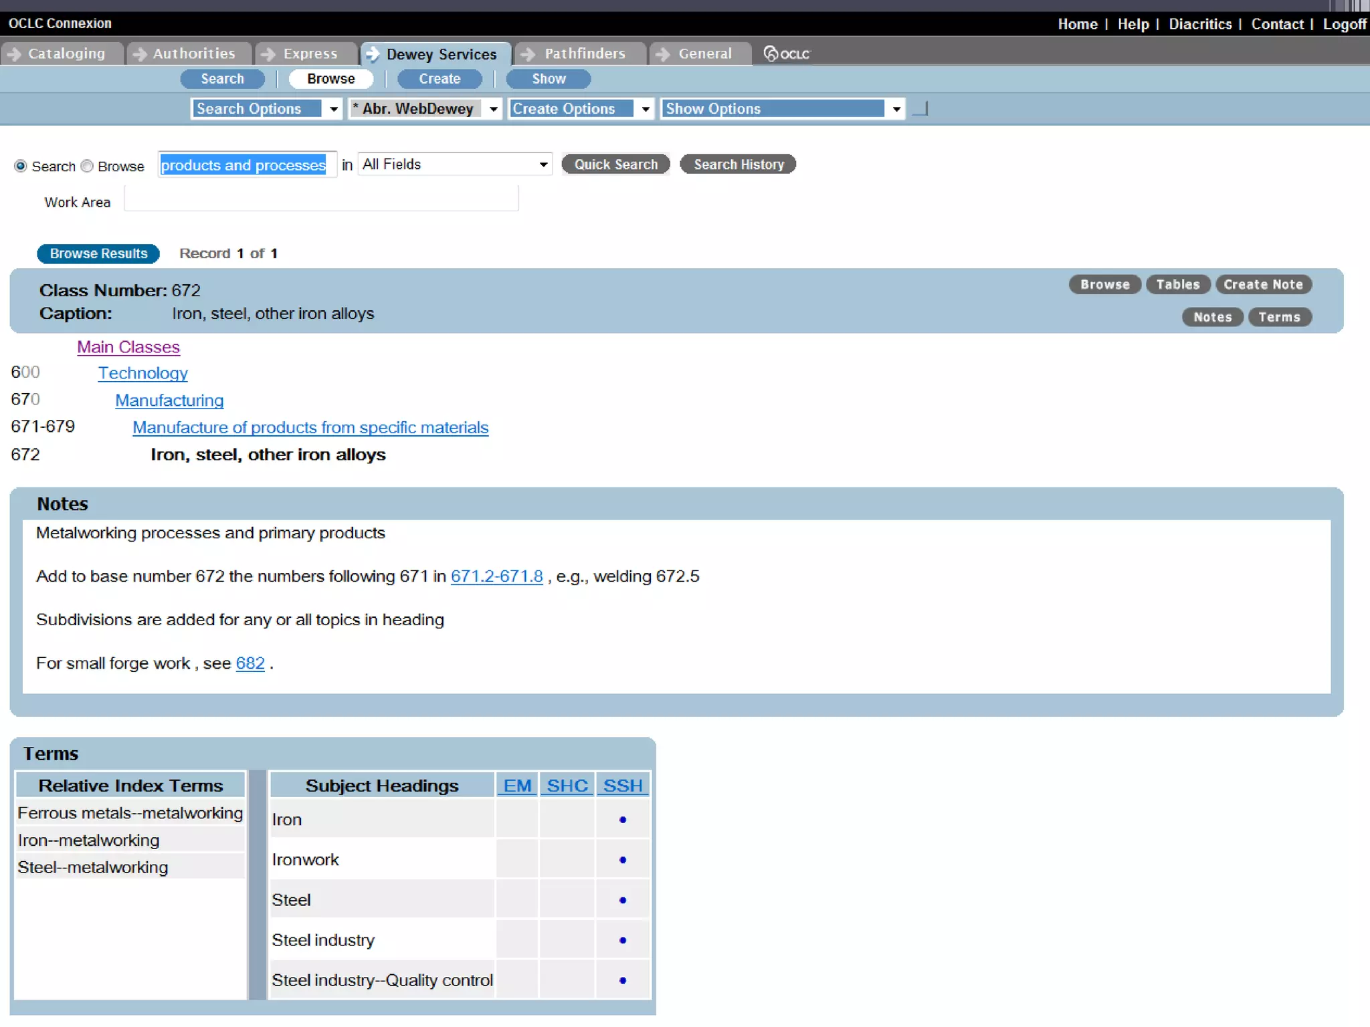Screen dimensions: 1370x1027
Task: Open the Manufacturing hierarchy link
Action: click(x=169, y=401)
